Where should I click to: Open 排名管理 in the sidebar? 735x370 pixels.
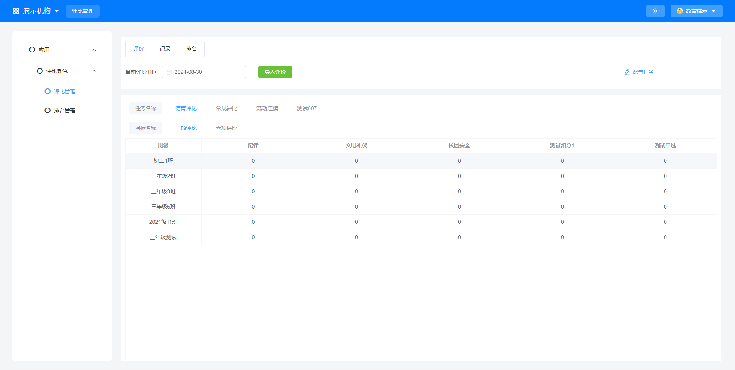pyautogui.click(x=65, y=111)
